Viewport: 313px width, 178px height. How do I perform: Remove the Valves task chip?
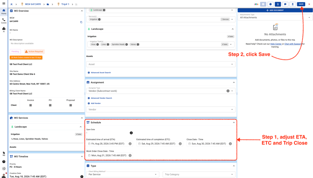[x=138, y=44]
